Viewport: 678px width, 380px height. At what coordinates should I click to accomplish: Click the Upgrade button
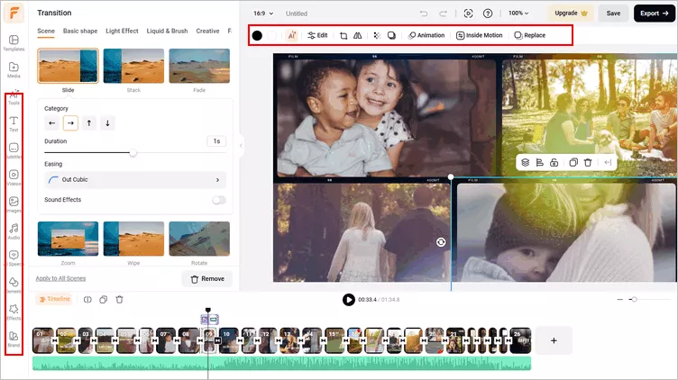pyautogui.click(x=571, y=14)
